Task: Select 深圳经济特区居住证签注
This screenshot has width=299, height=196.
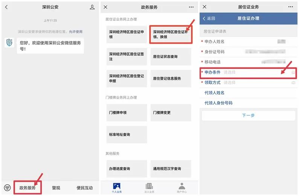Action: pos(127,57)
